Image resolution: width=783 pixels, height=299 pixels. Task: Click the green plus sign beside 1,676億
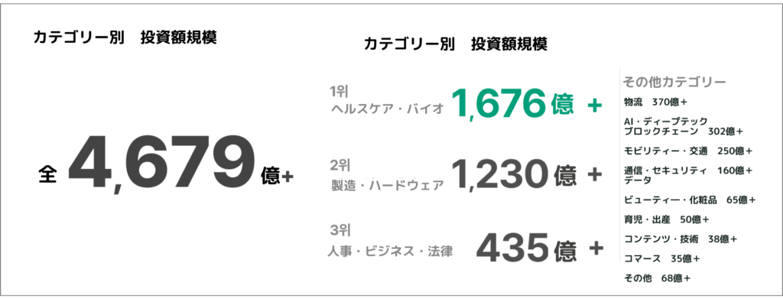click(594, 106)
